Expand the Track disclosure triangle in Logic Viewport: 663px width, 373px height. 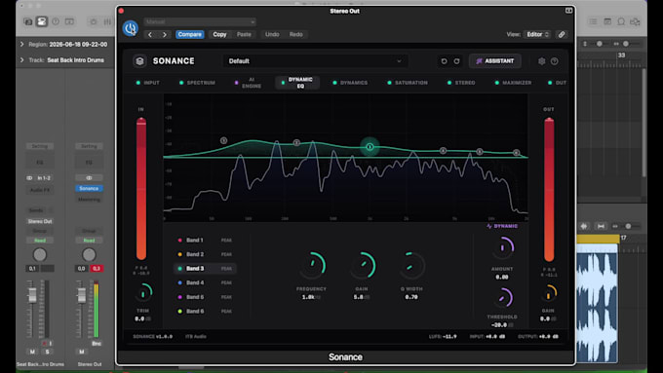pos(22,60)
